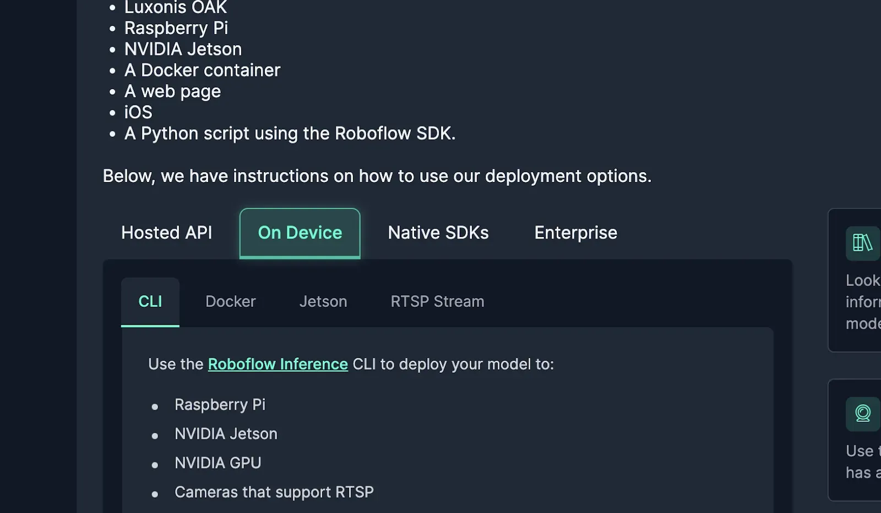The height and width of the screenshot is (513, 881).
Task: Click the 'NVIDIA GPU' list item
Action: [218, 463]
